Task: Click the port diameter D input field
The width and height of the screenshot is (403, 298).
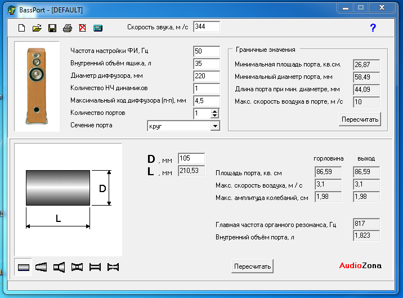Action: [191, 158]
